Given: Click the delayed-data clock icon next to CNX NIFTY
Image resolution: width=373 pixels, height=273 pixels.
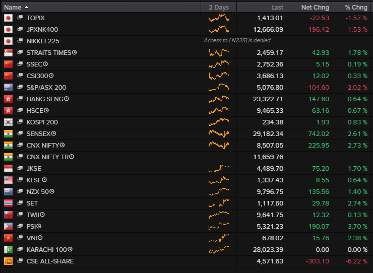Looking at the screenshot, I should coord(63,145).
